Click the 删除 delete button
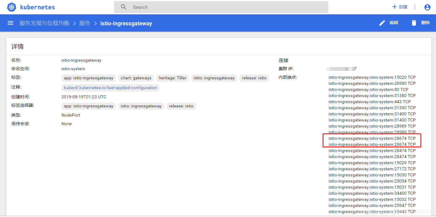 pos(420,23)
